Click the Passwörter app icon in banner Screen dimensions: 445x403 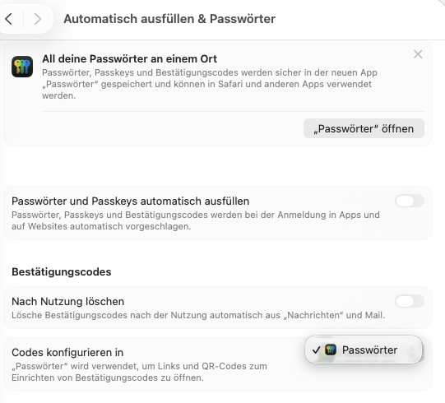22,67
